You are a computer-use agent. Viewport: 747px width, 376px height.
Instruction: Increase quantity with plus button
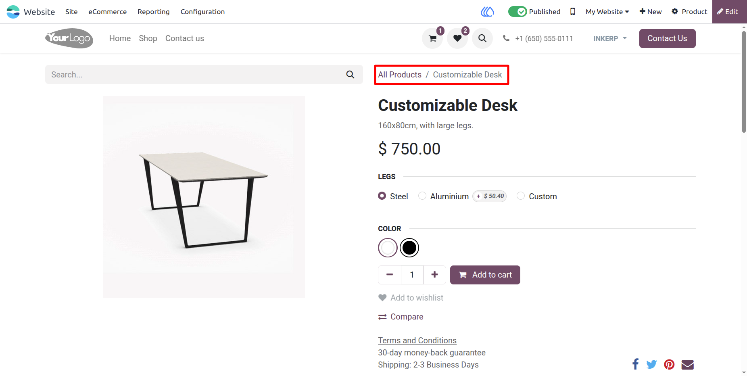click(434, 275)
